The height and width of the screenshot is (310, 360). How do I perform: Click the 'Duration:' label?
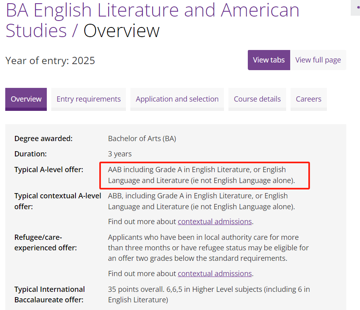click(x=31, y=154)
